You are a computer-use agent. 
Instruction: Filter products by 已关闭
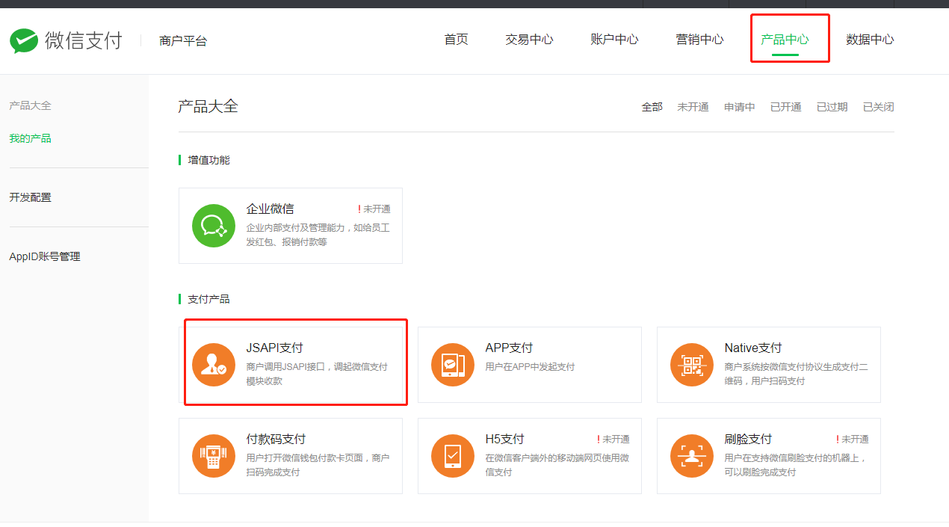pos(878,107)
